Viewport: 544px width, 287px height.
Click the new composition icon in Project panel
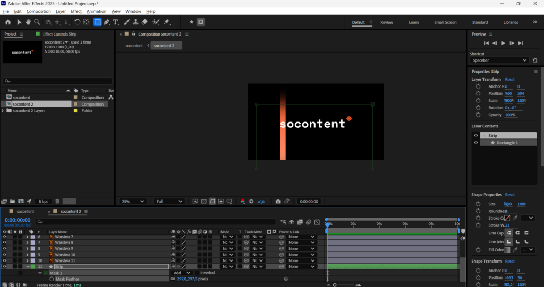[x=21, y=202]
